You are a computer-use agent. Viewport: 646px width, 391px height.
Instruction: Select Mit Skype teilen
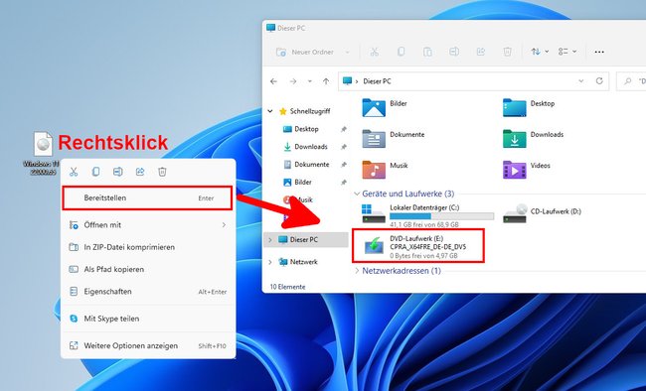147,319
